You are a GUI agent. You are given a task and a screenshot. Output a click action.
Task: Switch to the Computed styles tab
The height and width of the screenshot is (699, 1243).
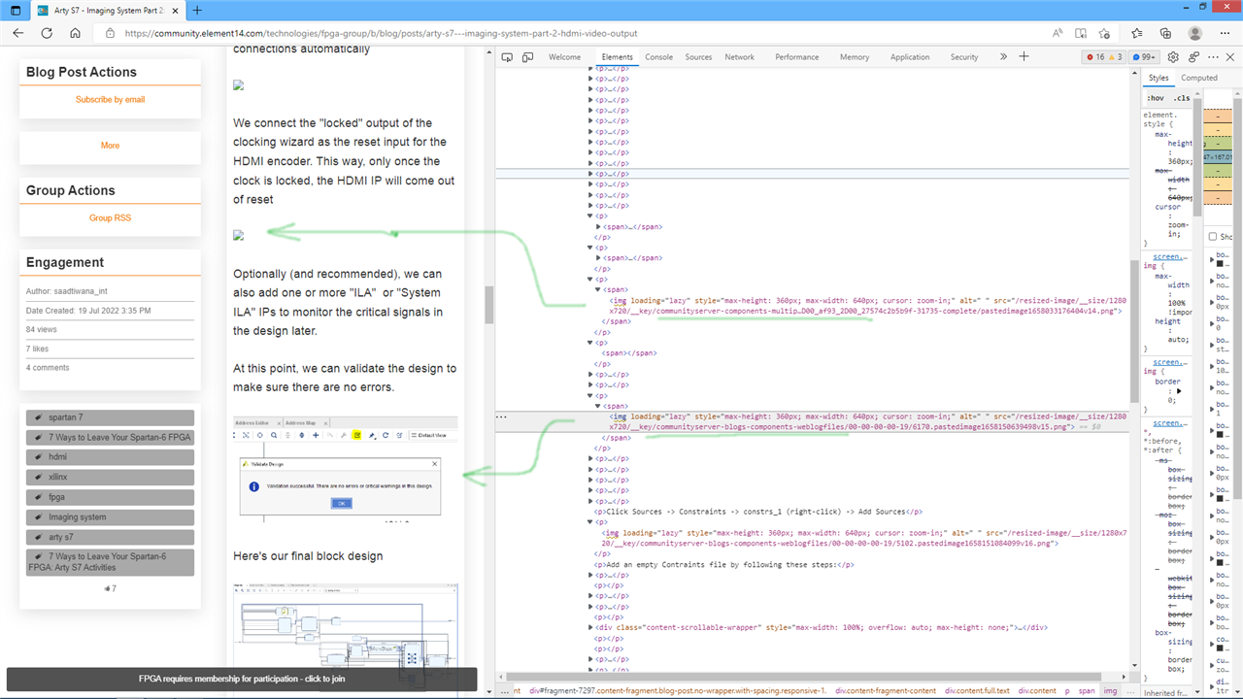point(1198,78)
